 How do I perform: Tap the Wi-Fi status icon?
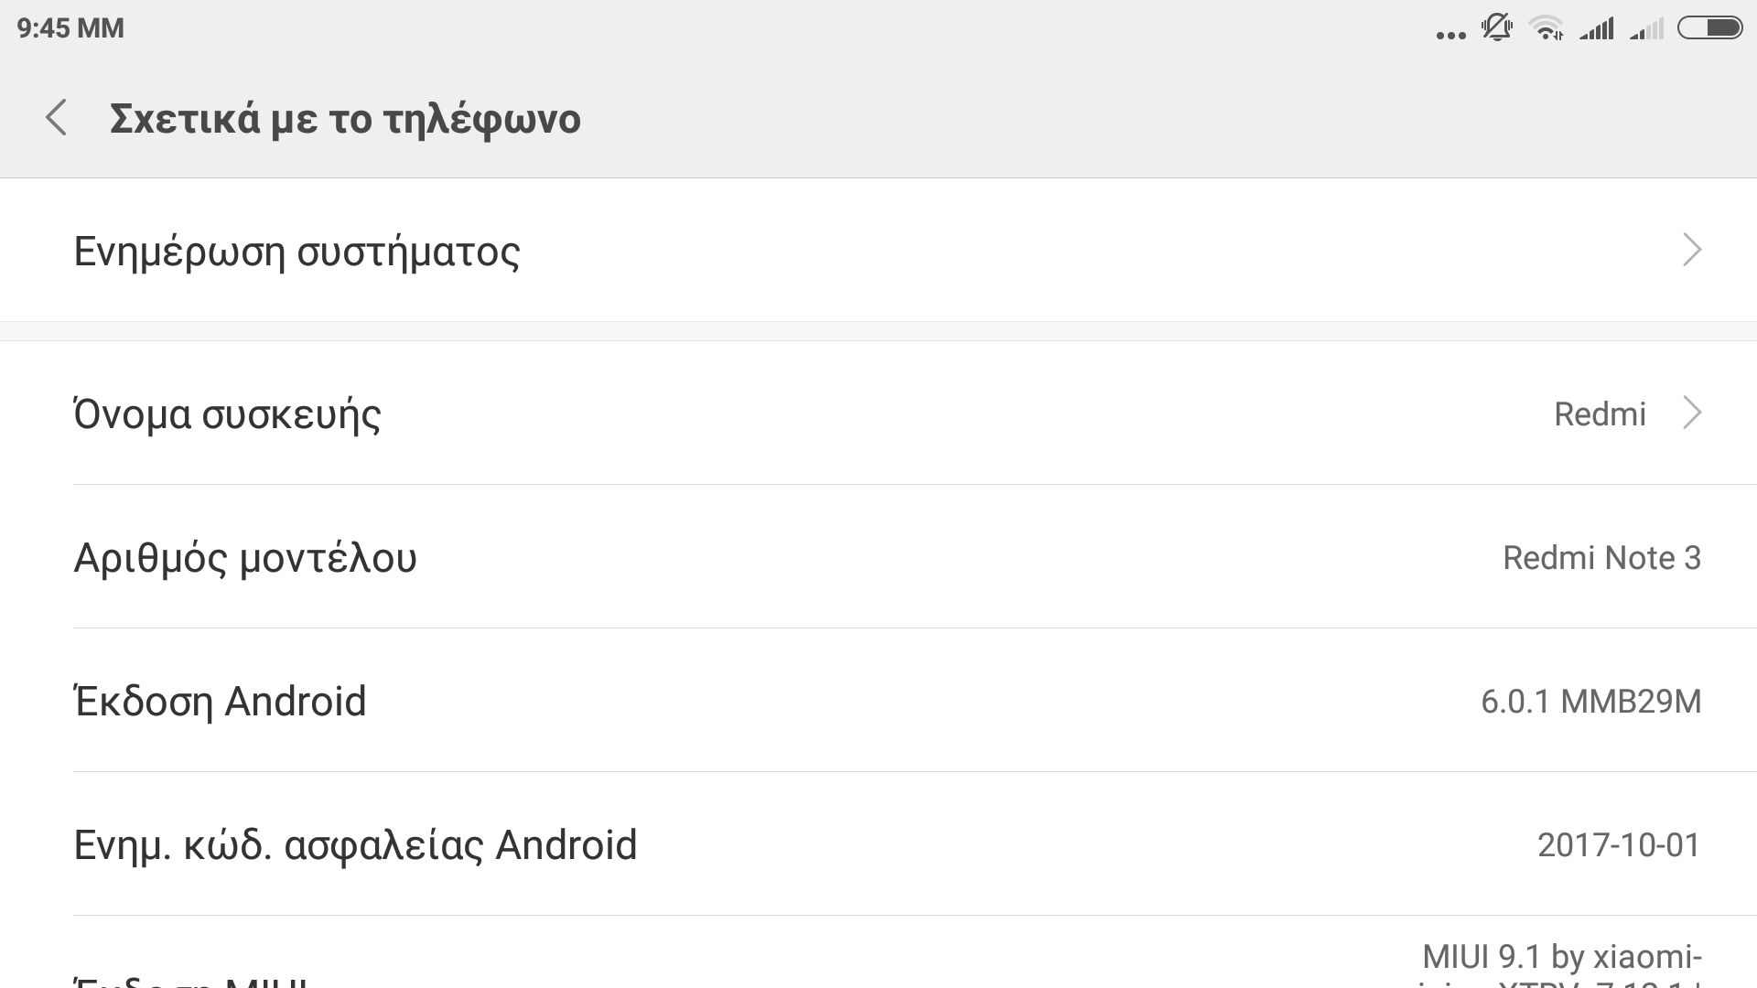[x=1547, y=28]
